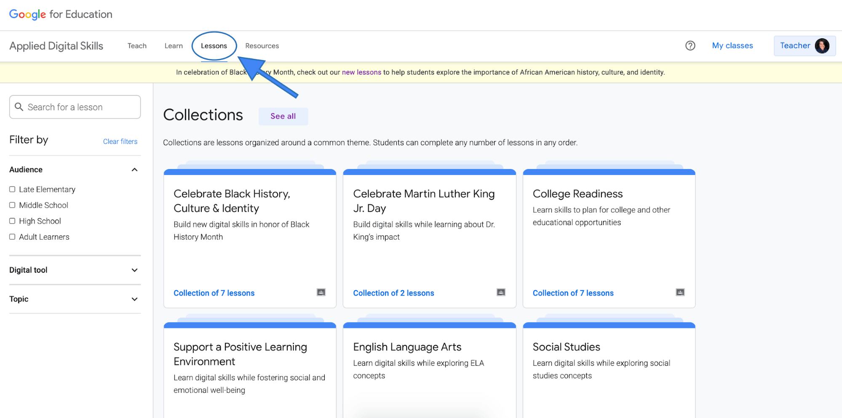
Task: Click the Topic heading
Action: [x=19, y=299]
